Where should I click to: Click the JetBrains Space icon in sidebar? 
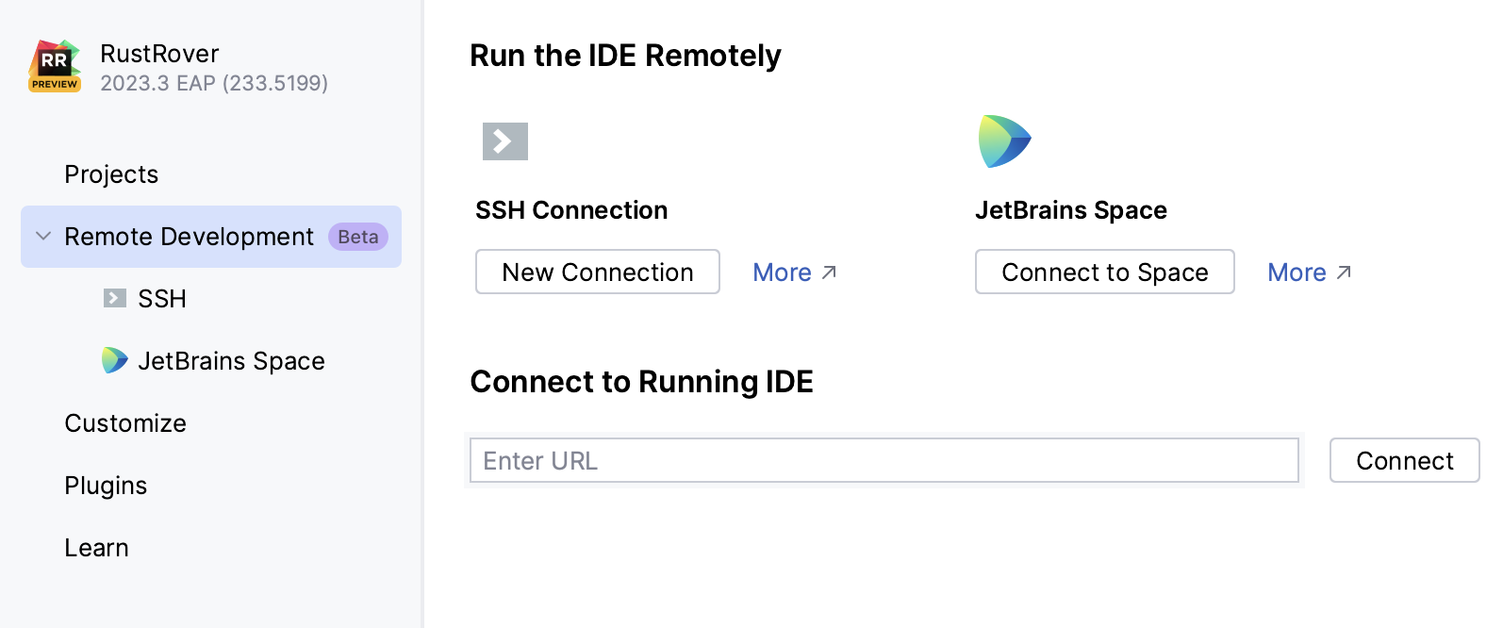coord(115,360)
